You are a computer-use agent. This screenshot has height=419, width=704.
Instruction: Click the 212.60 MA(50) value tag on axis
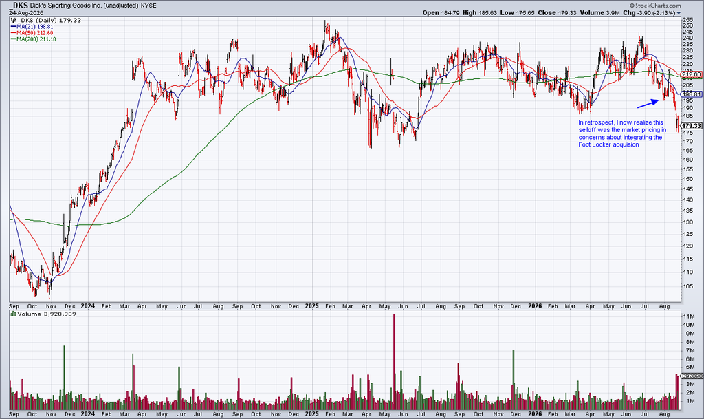coord(693,74)
